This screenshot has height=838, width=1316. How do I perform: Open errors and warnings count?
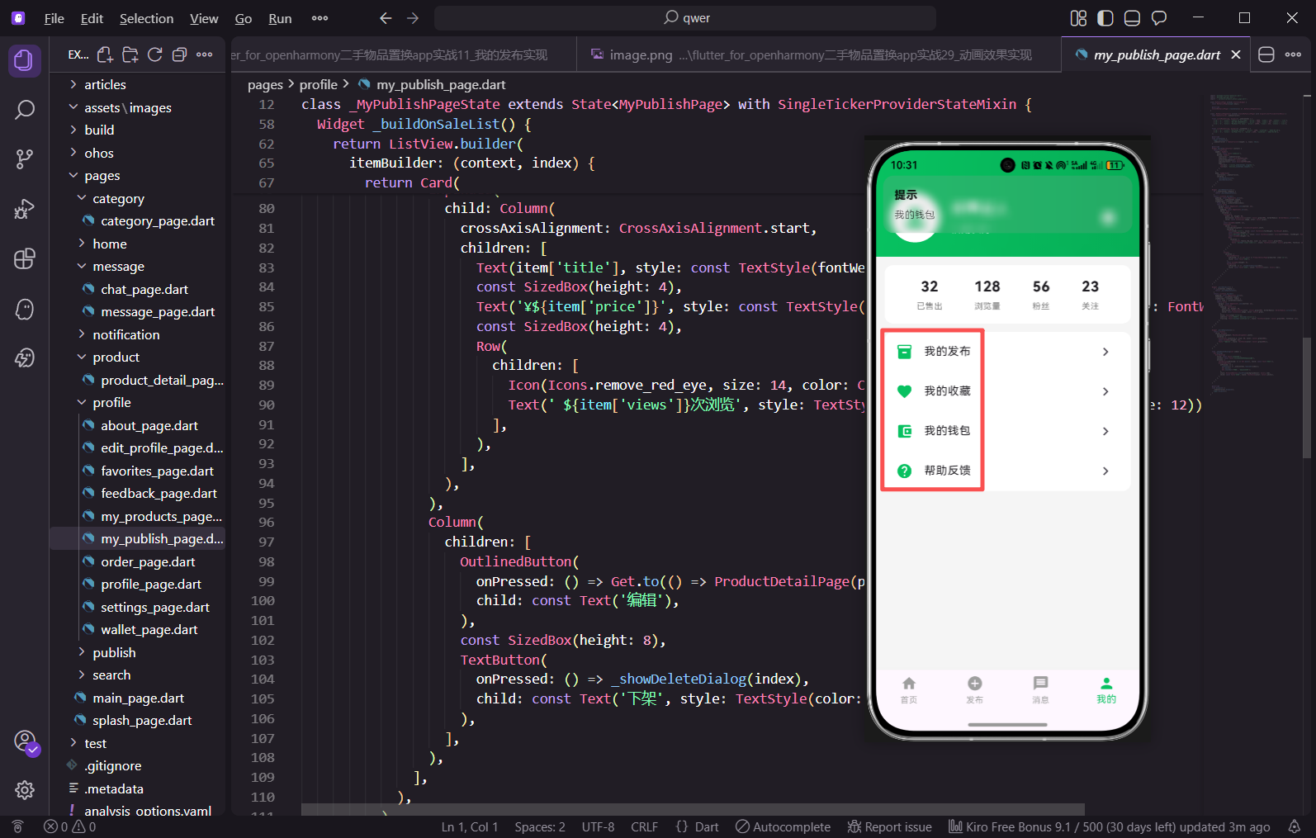click(69, 826)
